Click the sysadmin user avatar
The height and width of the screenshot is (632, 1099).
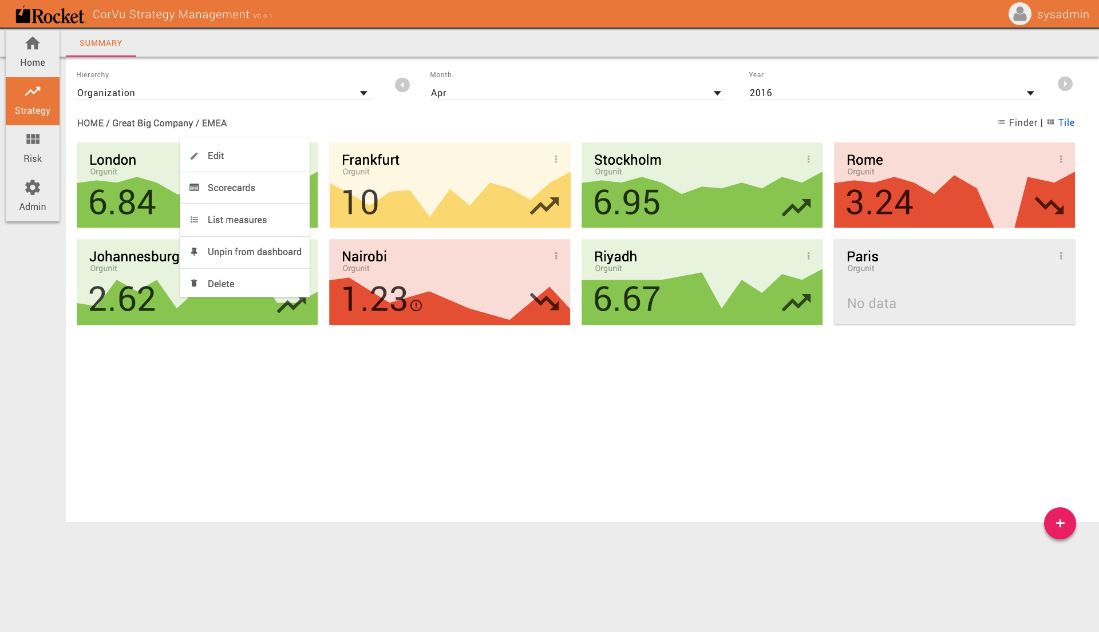tap(1019, 14)
